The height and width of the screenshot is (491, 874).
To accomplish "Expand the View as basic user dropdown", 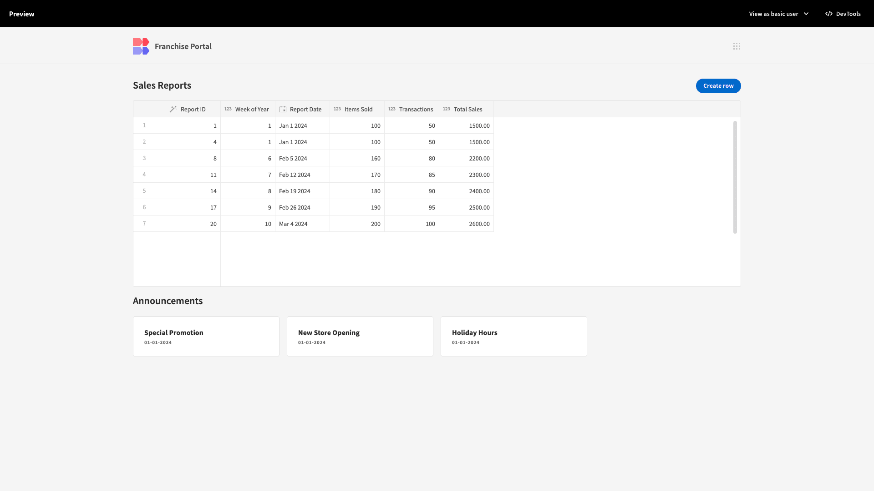I will 779,14.
